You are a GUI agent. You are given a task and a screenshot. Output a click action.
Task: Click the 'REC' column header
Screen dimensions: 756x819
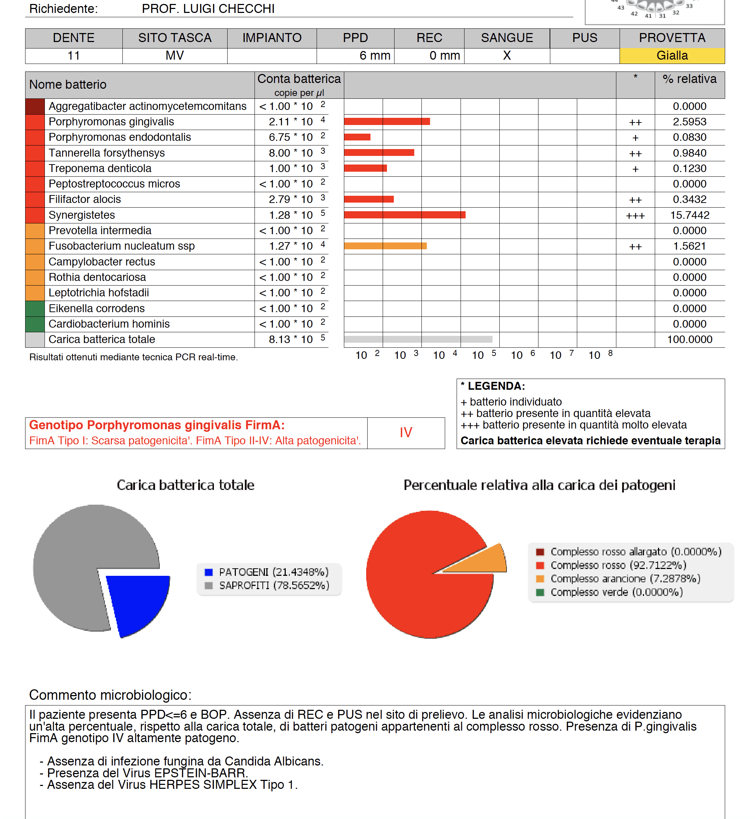pos(429,38)
